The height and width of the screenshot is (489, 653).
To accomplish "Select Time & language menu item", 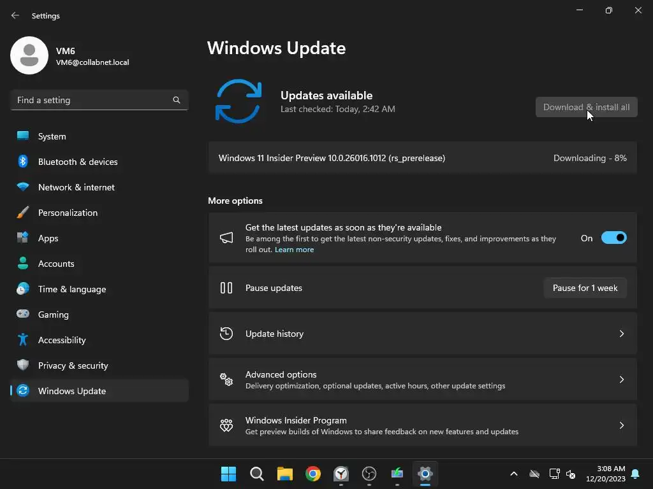I will pyautogui.click(x=99, y=288).
